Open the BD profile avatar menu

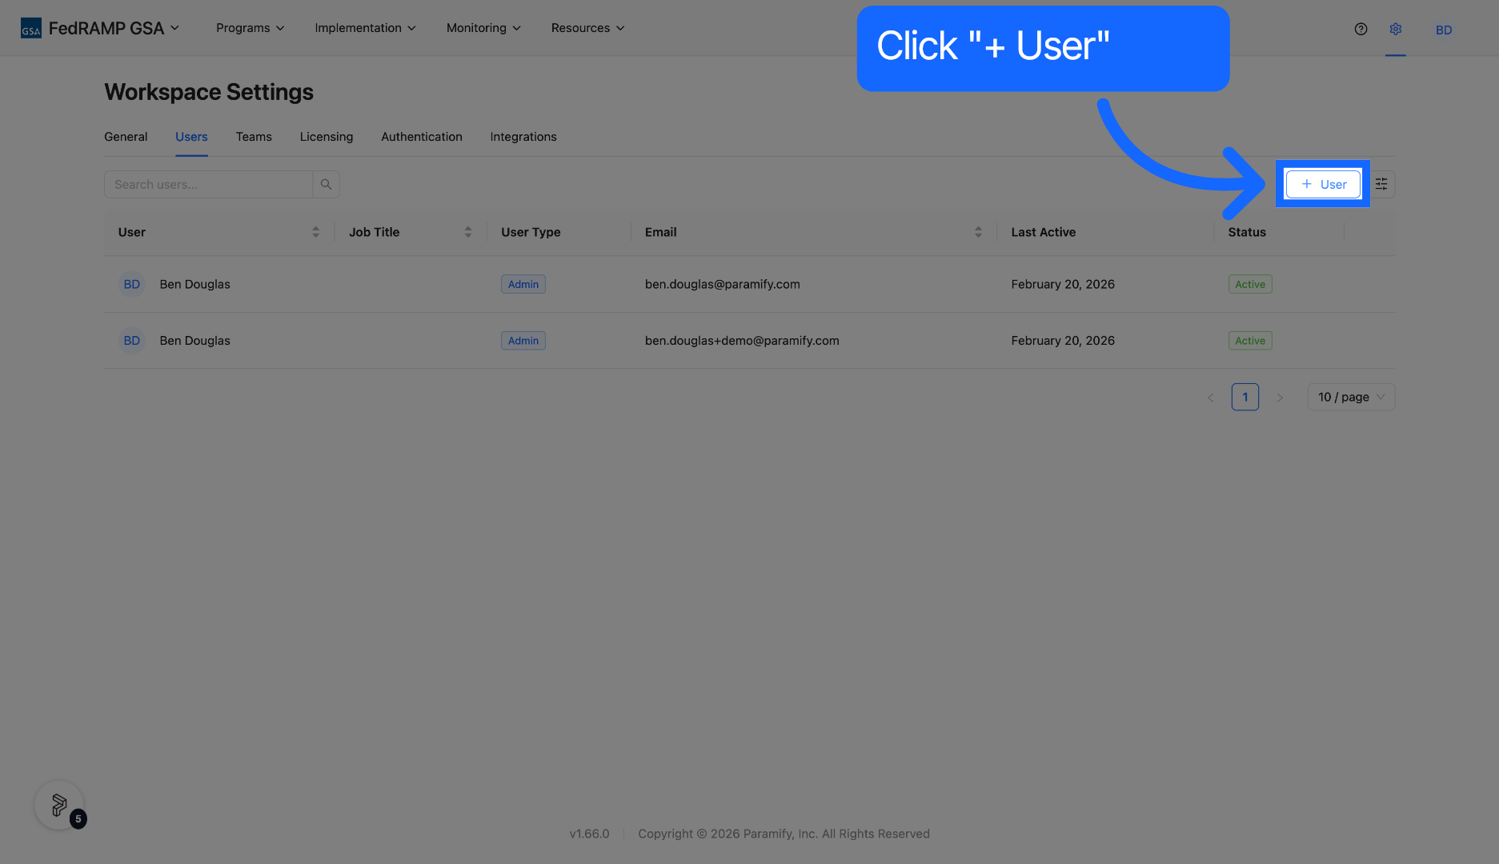click(x=1444, y=30)
